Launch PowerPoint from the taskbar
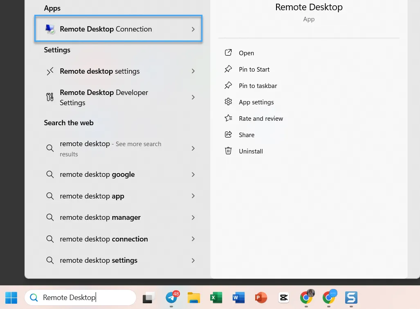Viewport: 420px width, 309px height. (261, 298)
